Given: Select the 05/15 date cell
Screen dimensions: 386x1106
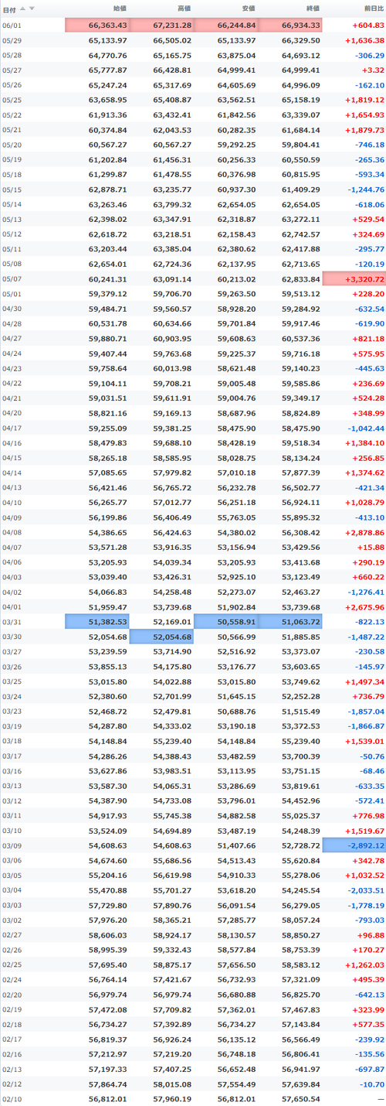Looking at the screenshot, I should (10, 189).
